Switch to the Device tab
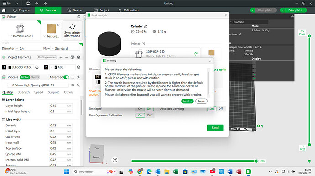Screen dimensions: 315x176 point(75,10)
